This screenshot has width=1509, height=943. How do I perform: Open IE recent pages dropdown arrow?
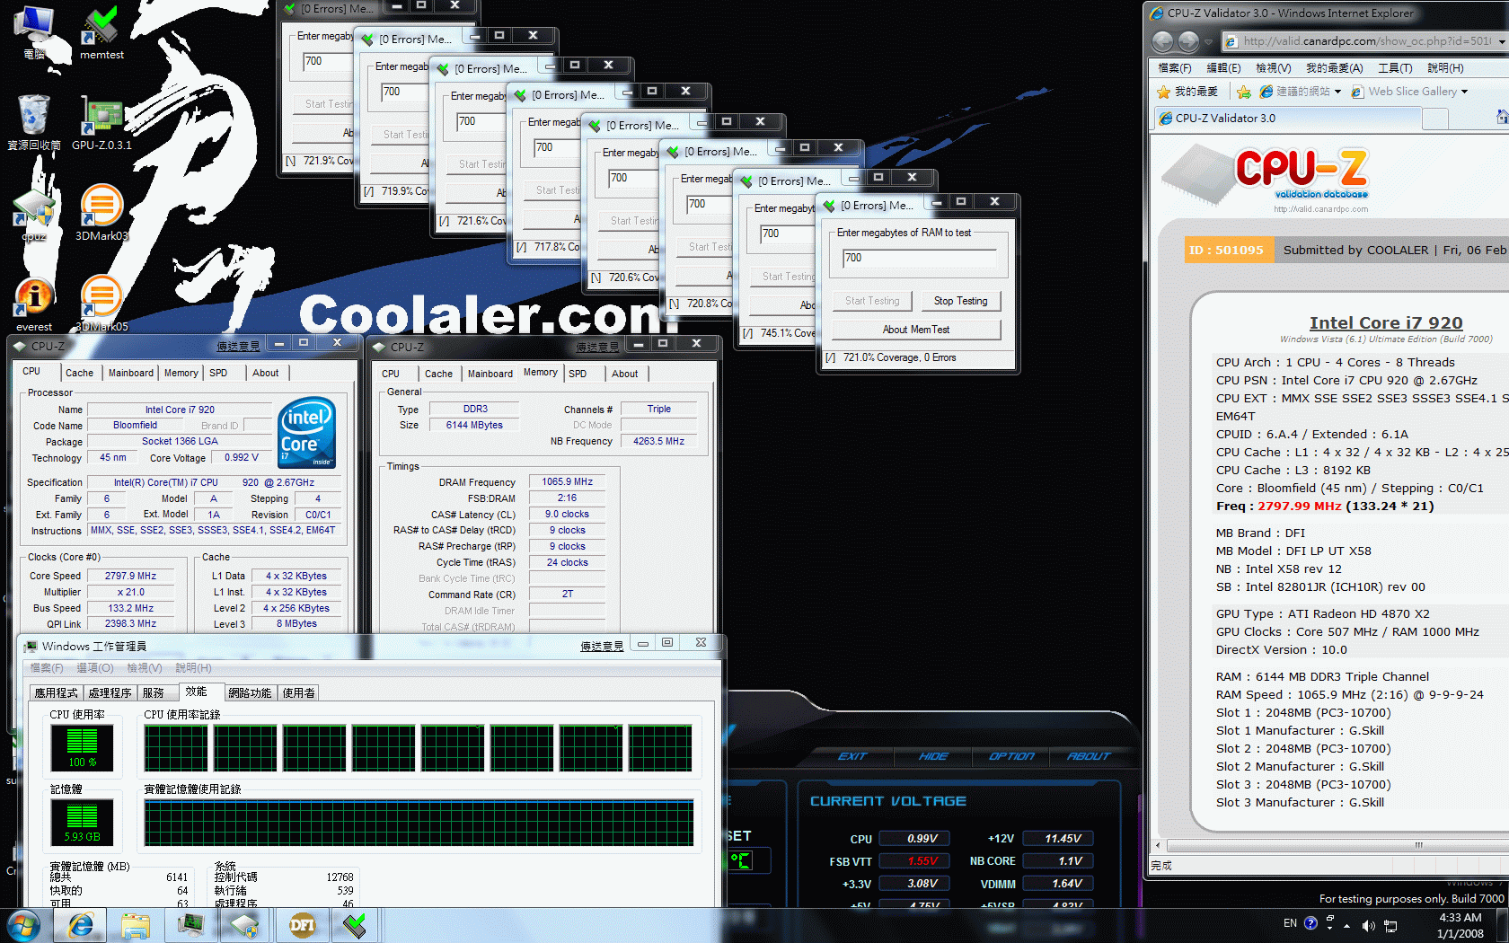coord(1207,41)
